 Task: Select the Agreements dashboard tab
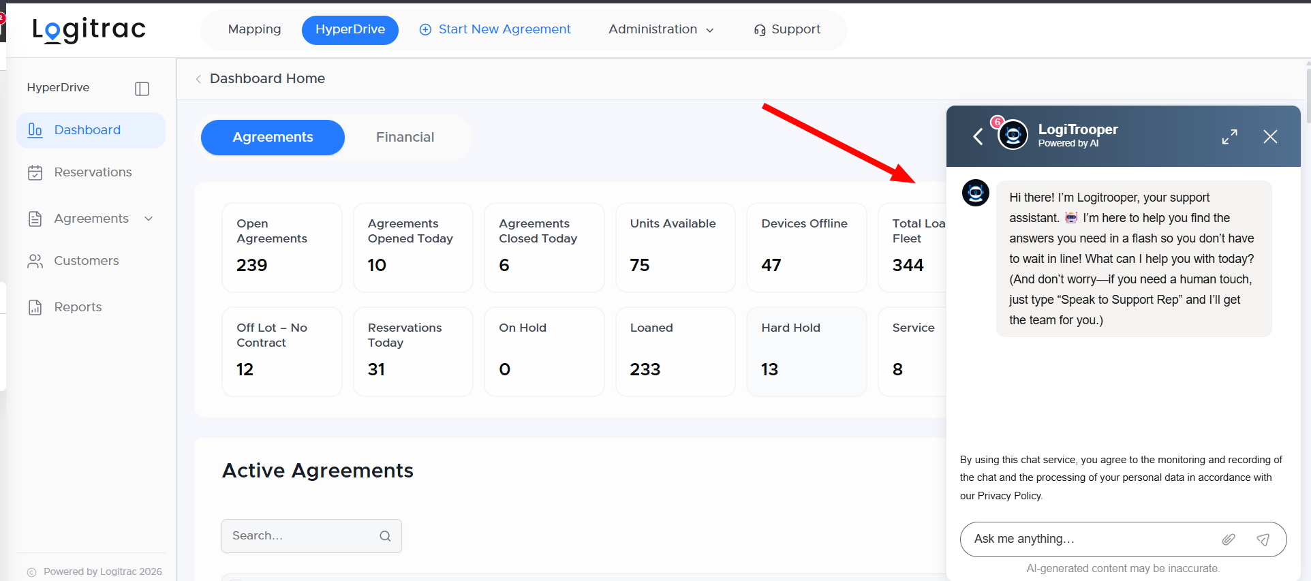[273, 138]
